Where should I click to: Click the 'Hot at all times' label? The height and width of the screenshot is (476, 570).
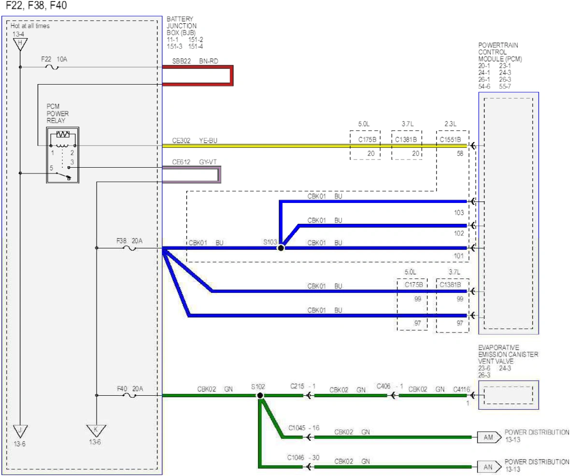30,26
